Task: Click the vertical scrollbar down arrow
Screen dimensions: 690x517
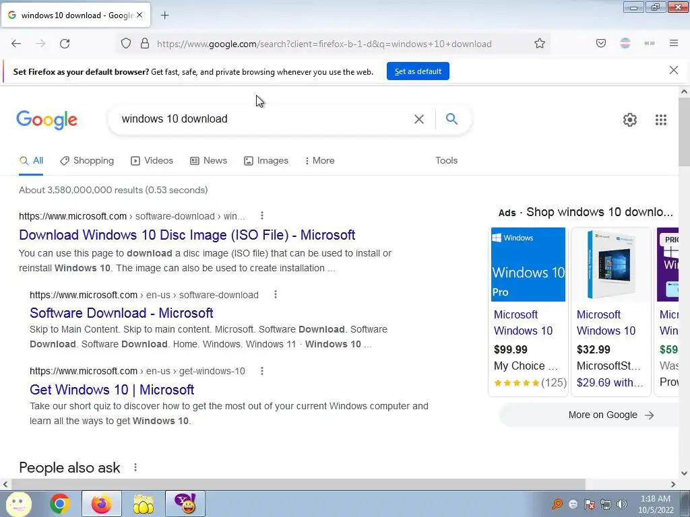Action: (x=684, y=473)
